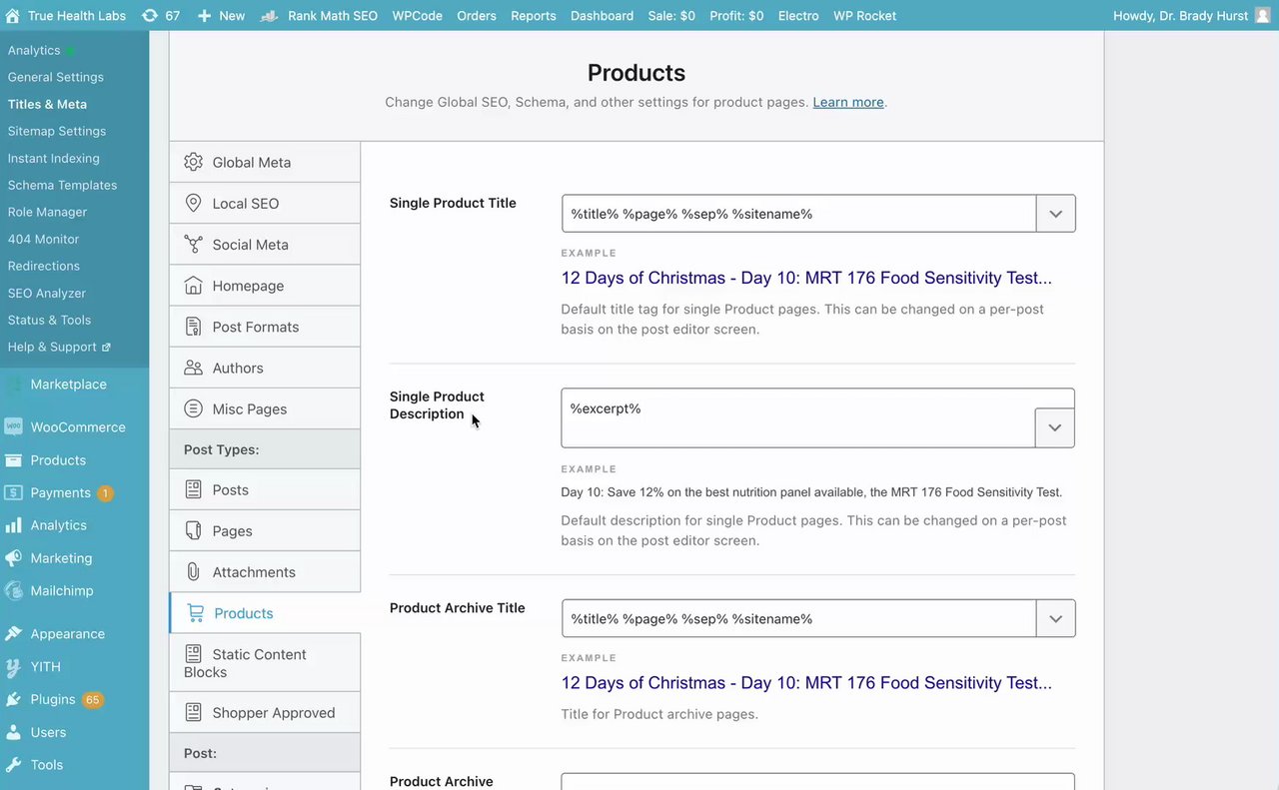Follow the Learn more link
Screen dimensions: 1279x790
[x=848, y=102]
